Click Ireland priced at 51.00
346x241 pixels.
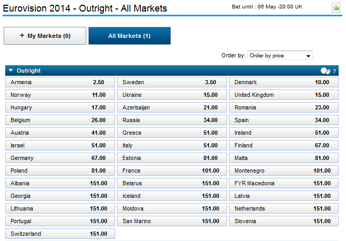tap(283, 133)
